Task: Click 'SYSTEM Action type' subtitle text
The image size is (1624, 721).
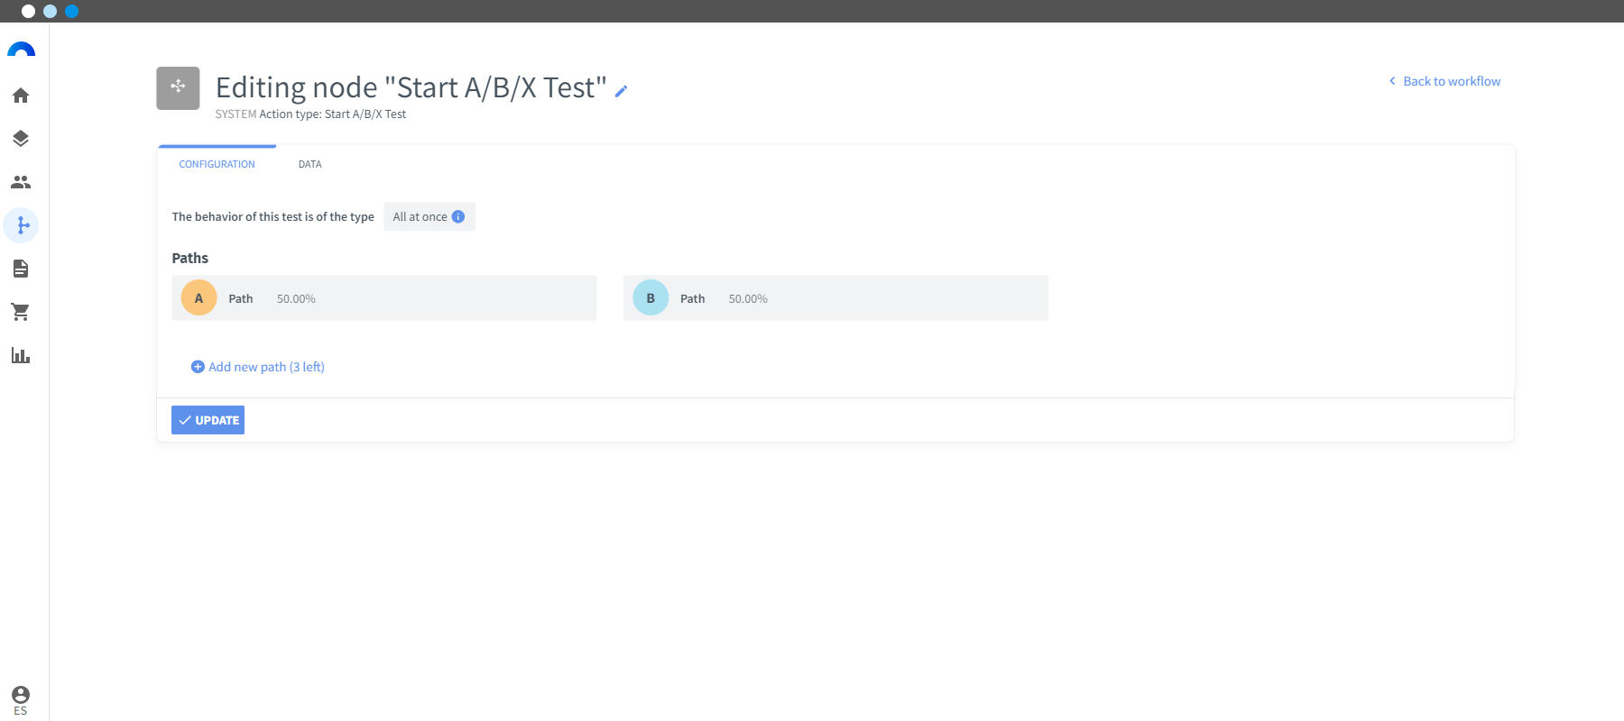Action: pyautogui.click(x=310, y=114)
